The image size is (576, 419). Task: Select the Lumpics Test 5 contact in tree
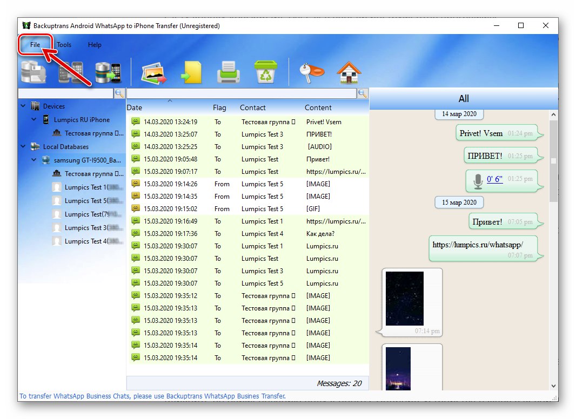93,200
